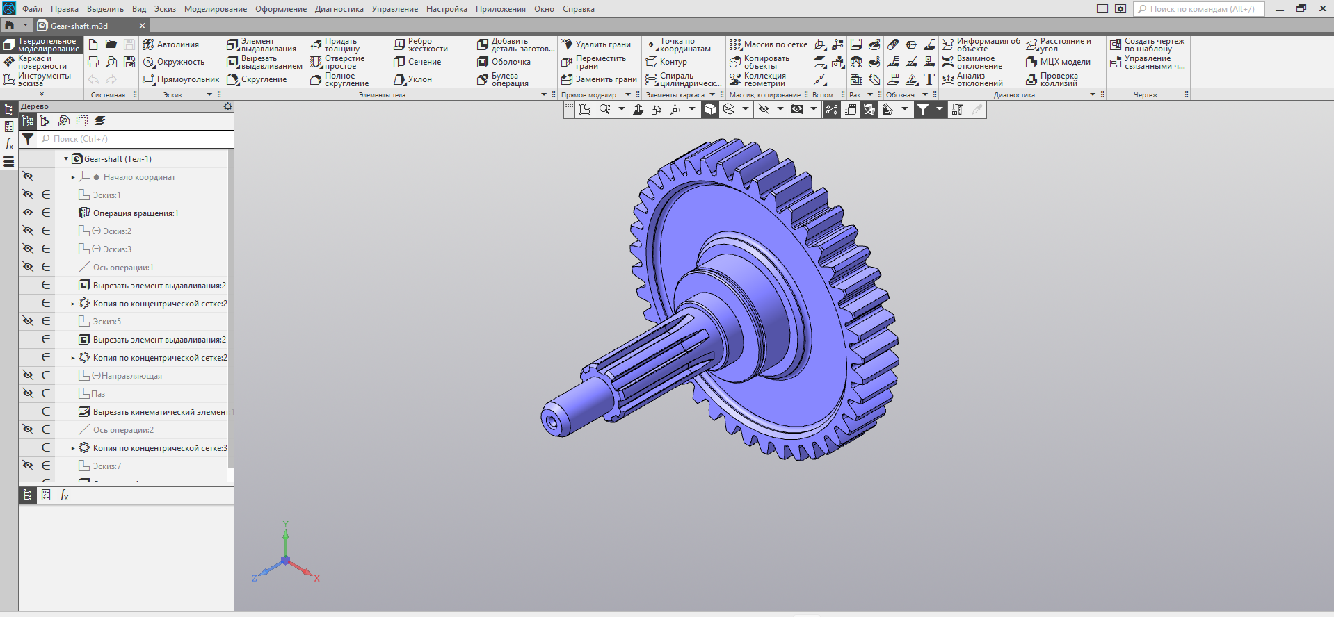Open the Файл menu
1334x617 pixels.
(32, 9)
